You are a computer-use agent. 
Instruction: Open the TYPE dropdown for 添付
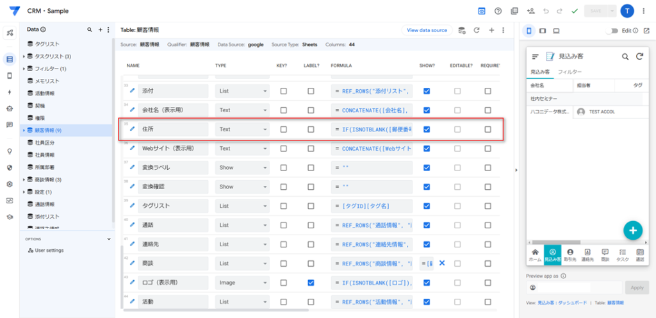243,91
